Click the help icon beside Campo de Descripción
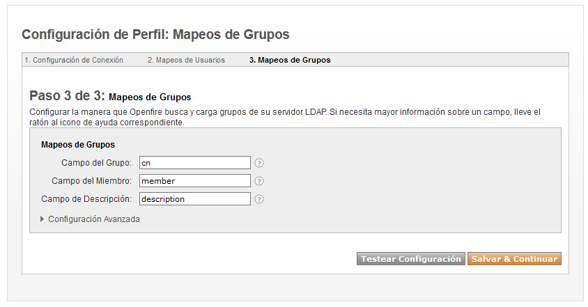Image resolution: width=588 pixels, height=307 pixels. coord(259,199)
